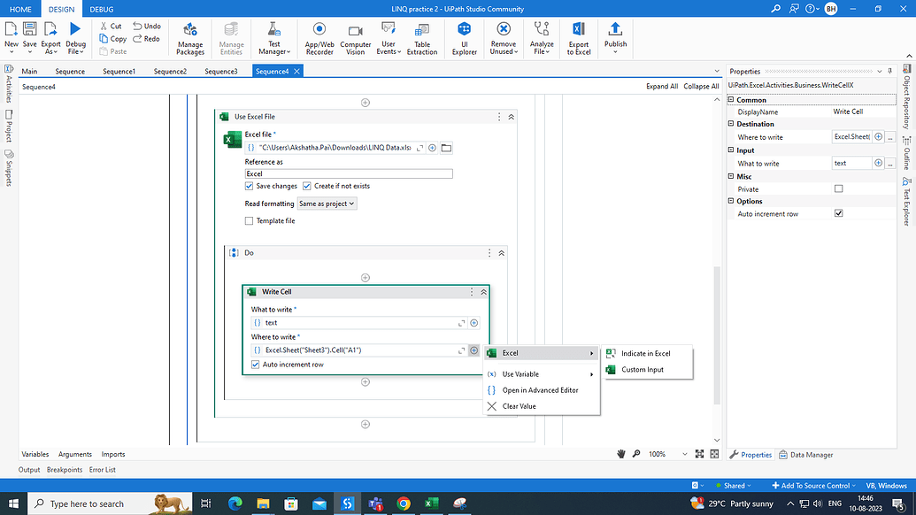Open Manage Entities
This screenshot has width=916, height=515.
click(x=231, y=38)
